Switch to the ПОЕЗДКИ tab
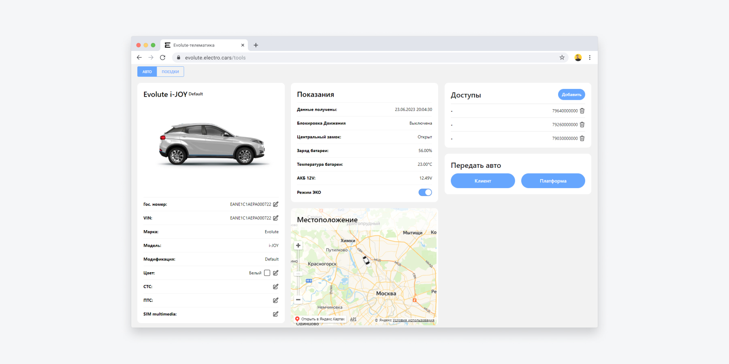729x364 pixels. [x=171, y=72]
